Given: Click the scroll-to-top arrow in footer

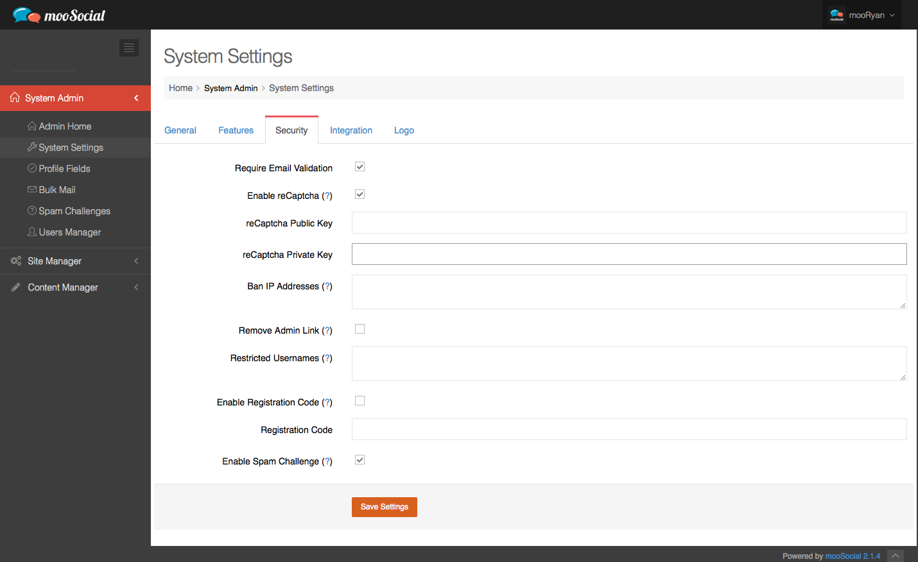Looking at the screenshot, I should click(896, 556).
